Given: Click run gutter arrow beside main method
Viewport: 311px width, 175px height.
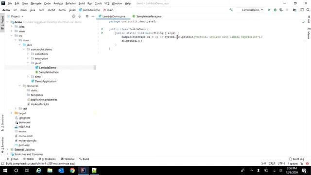Looking at the screenshot, I should pyautogui.click(x=102, y=33).
